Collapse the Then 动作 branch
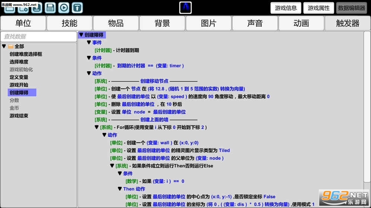371x208 pixels. pyautogui.click(x=120, y=189)
